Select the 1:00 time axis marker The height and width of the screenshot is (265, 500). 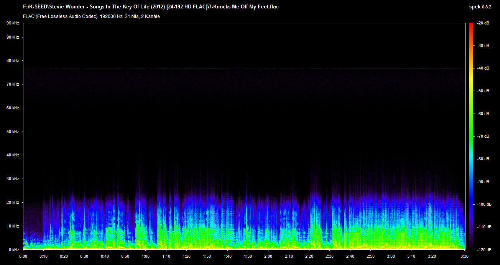point(146,256)
